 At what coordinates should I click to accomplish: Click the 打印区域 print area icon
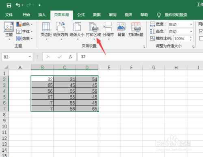pyautogui.click(x=94, y=27)
